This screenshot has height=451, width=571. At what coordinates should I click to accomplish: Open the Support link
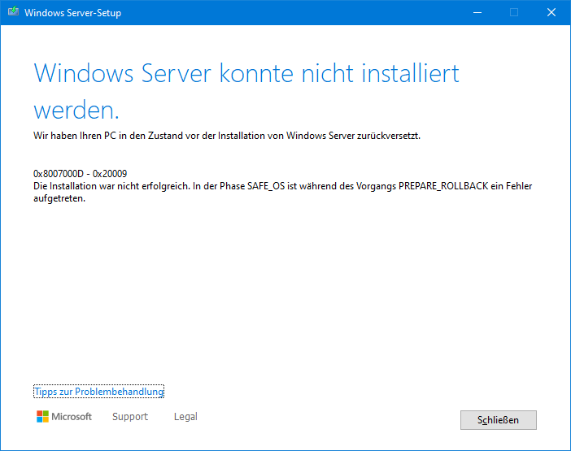tap(130, 416)
